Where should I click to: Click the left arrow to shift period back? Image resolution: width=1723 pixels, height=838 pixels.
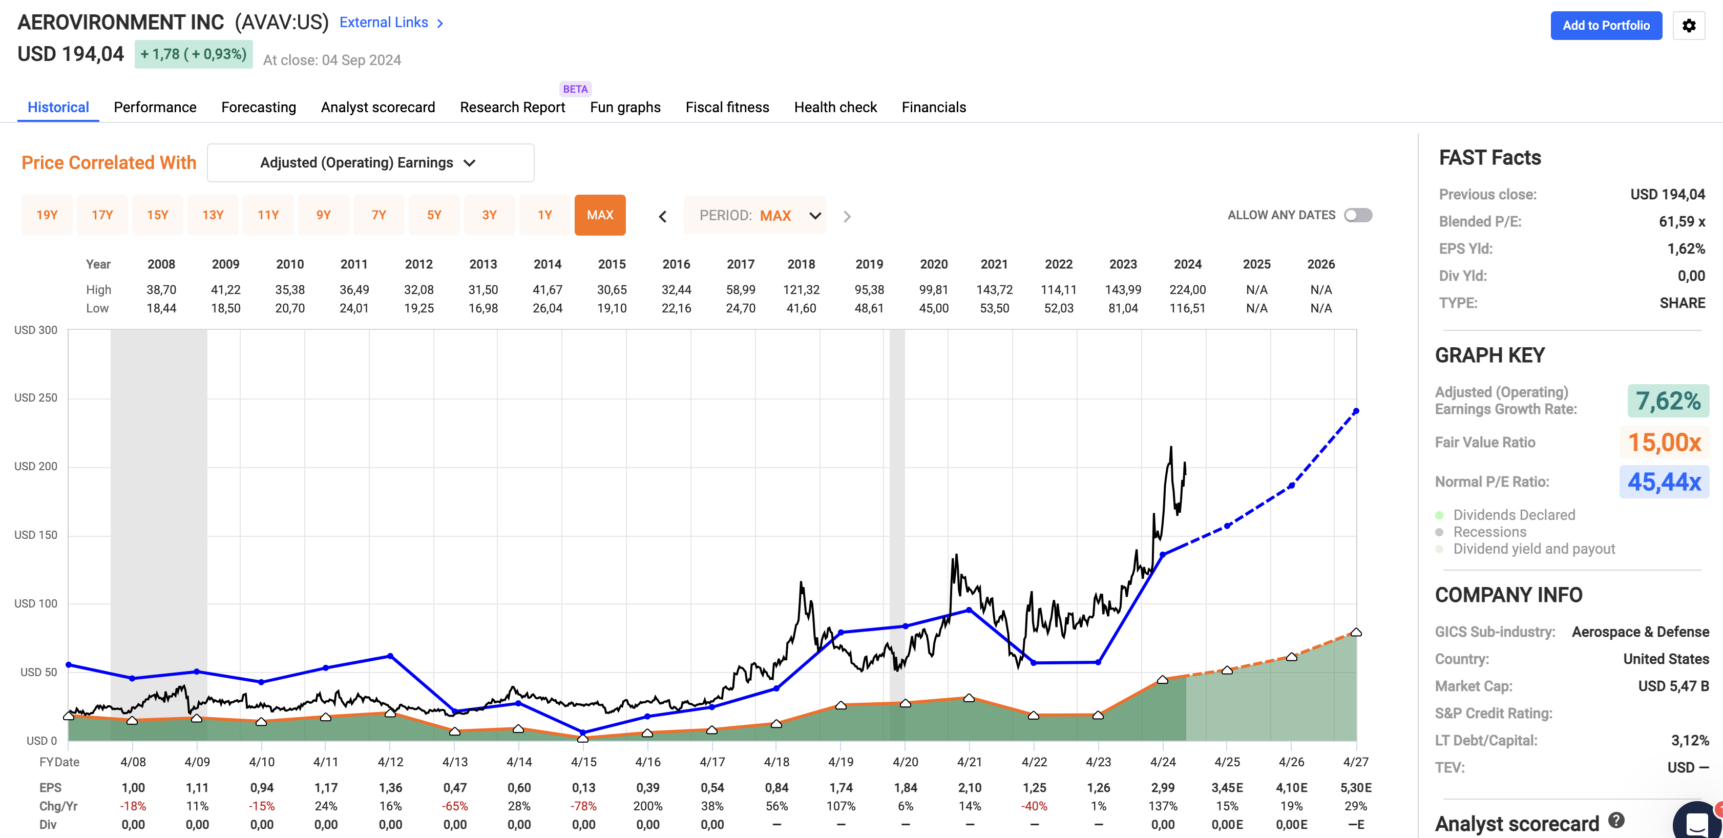pyautogui.click(x=662, y=215)
